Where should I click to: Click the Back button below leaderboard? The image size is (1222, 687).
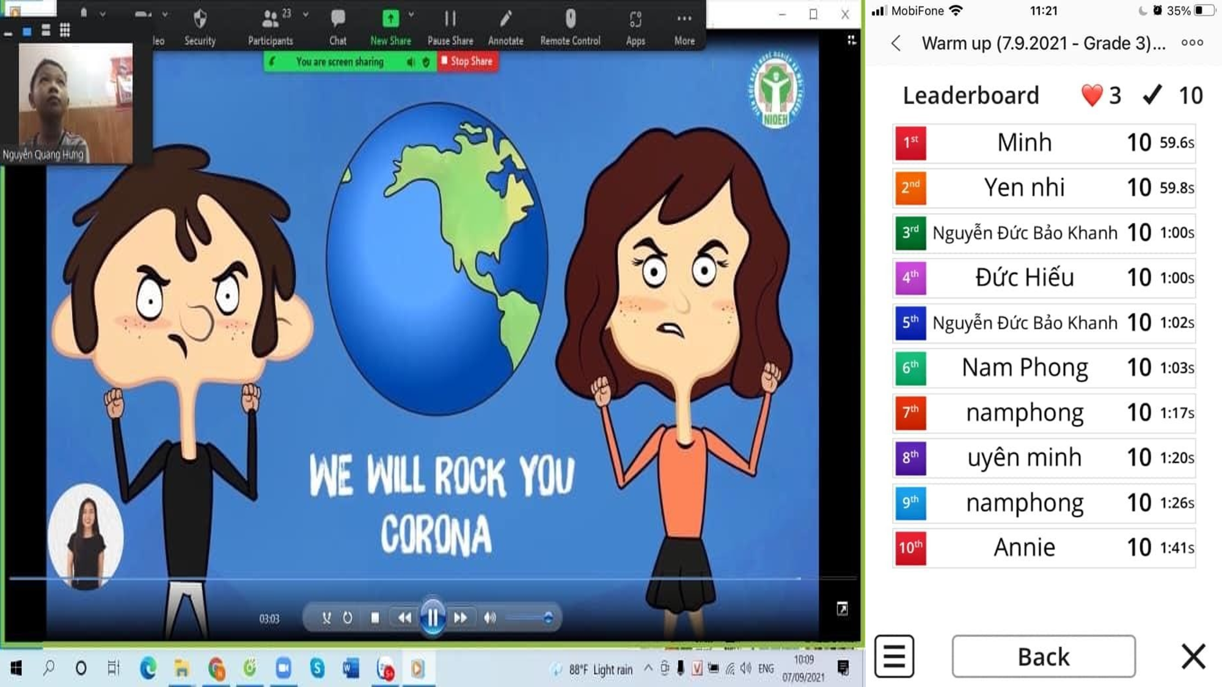point(1044,656)
